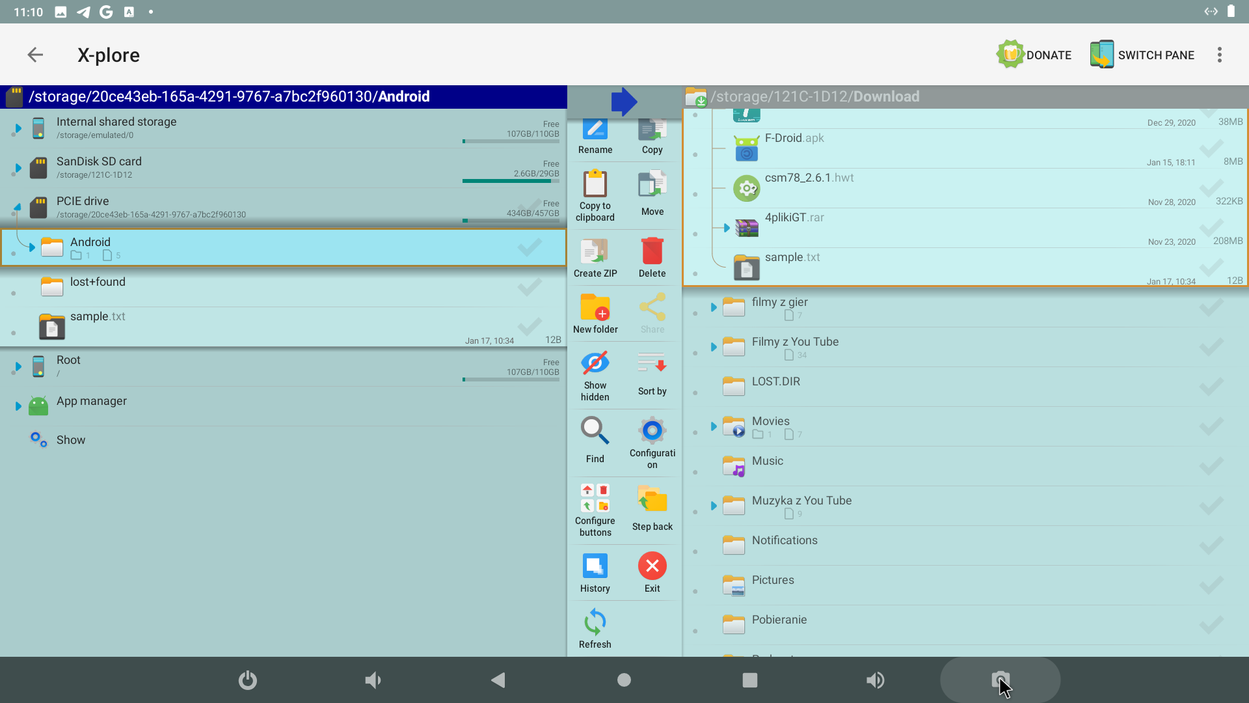Mark the lost+found folder checkmark
Viewport: 1249px width, 703px height.
(x=530, y=286)
